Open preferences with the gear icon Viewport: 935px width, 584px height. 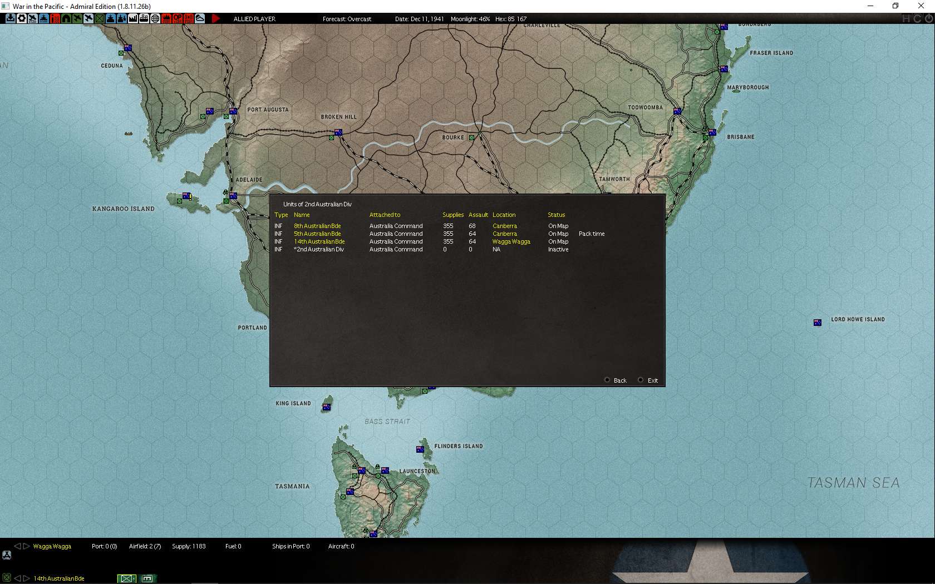tap(22, 18)
